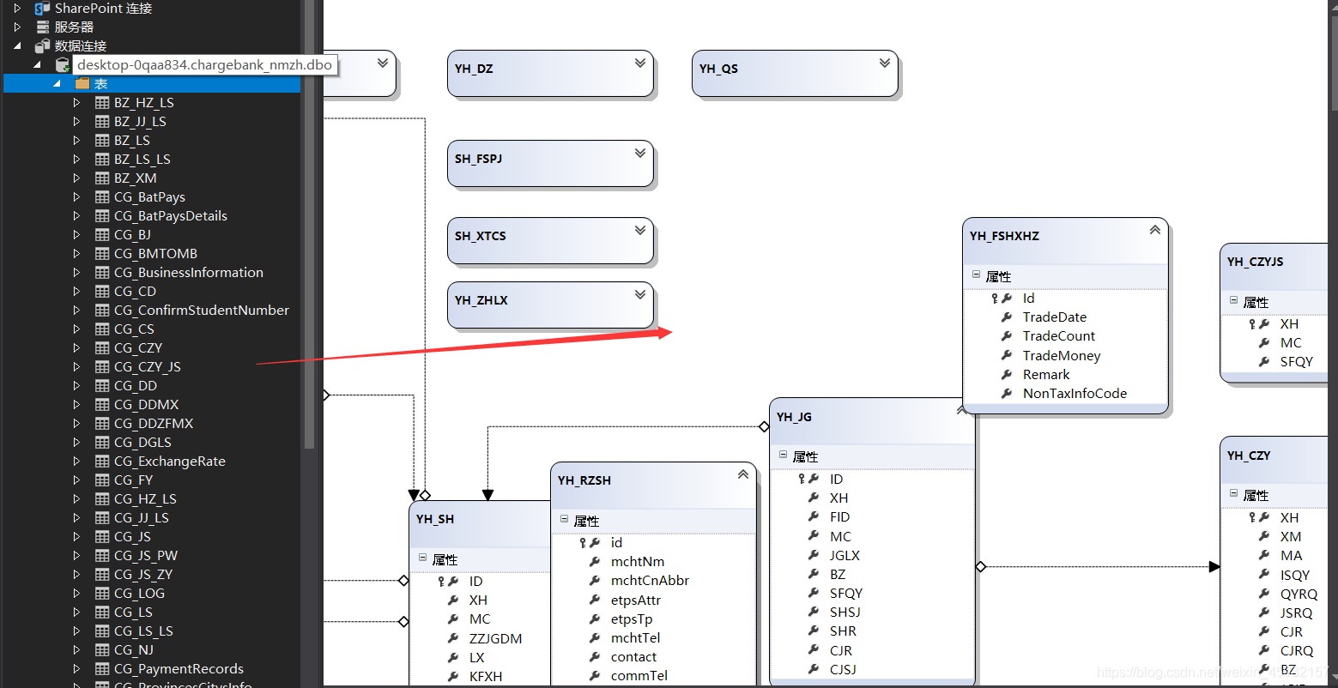Collapse the 表 tree folder
1338x688 pixels.
58,84
